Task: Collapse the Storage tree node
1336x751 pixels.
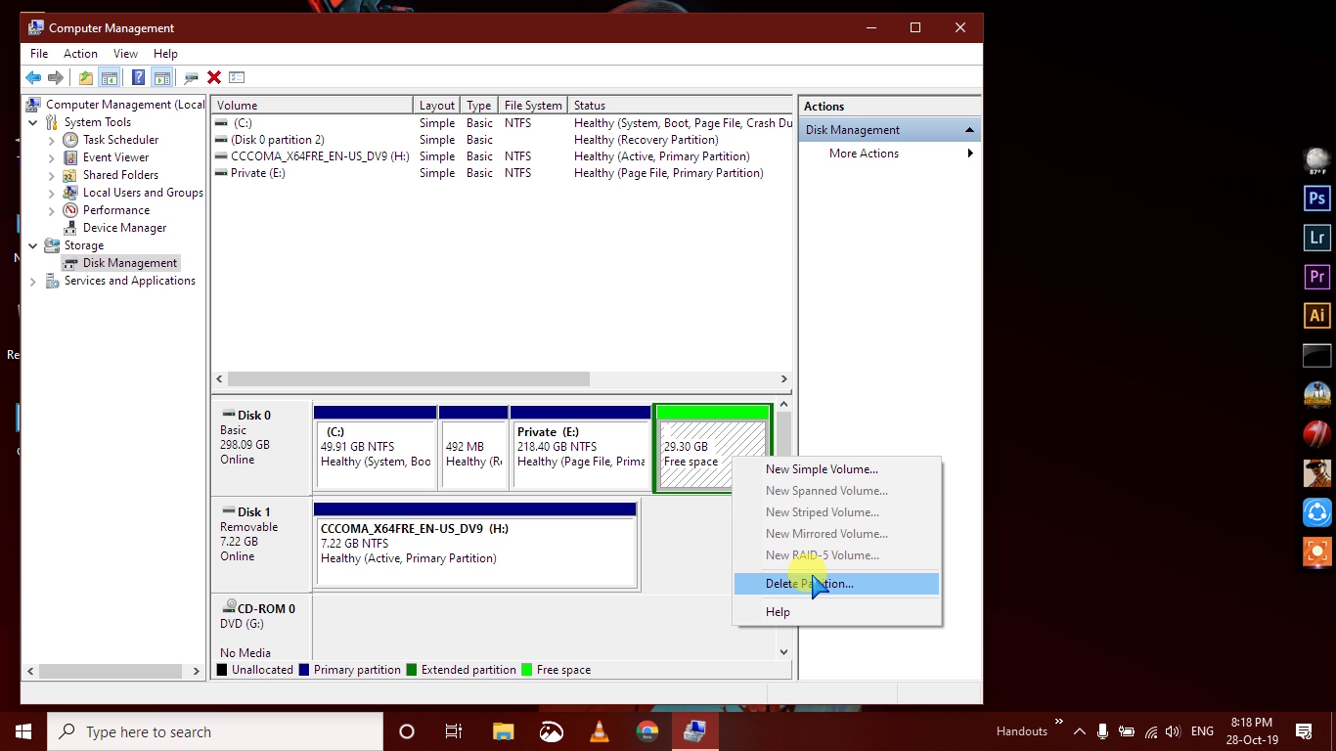Action: (x=32, y=245)
